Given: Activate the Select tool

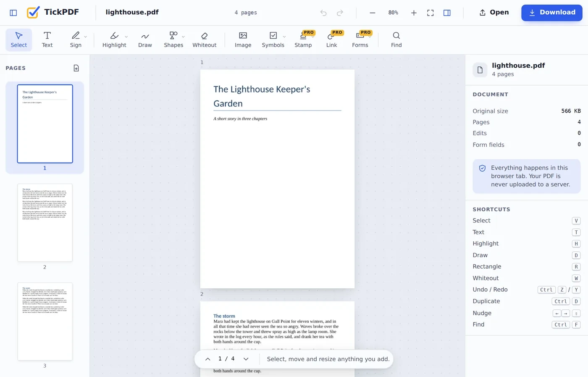Looking at the screenshot, I should click(x=19, y=40).
